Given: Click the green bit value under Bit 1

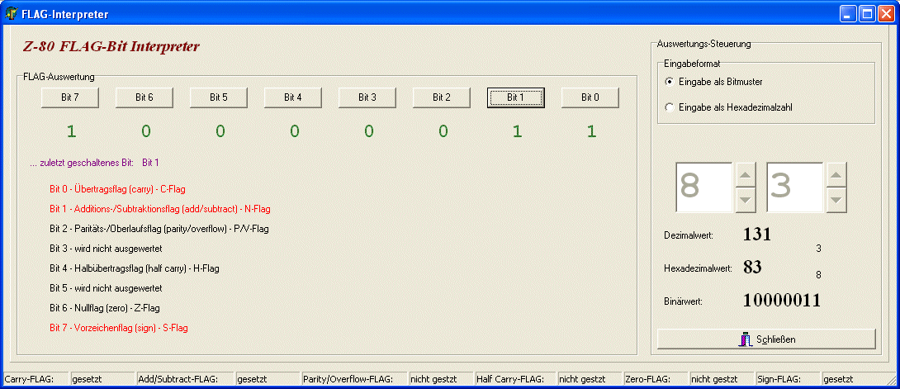Looking at the screenshot, I should [x=517, y=131].
